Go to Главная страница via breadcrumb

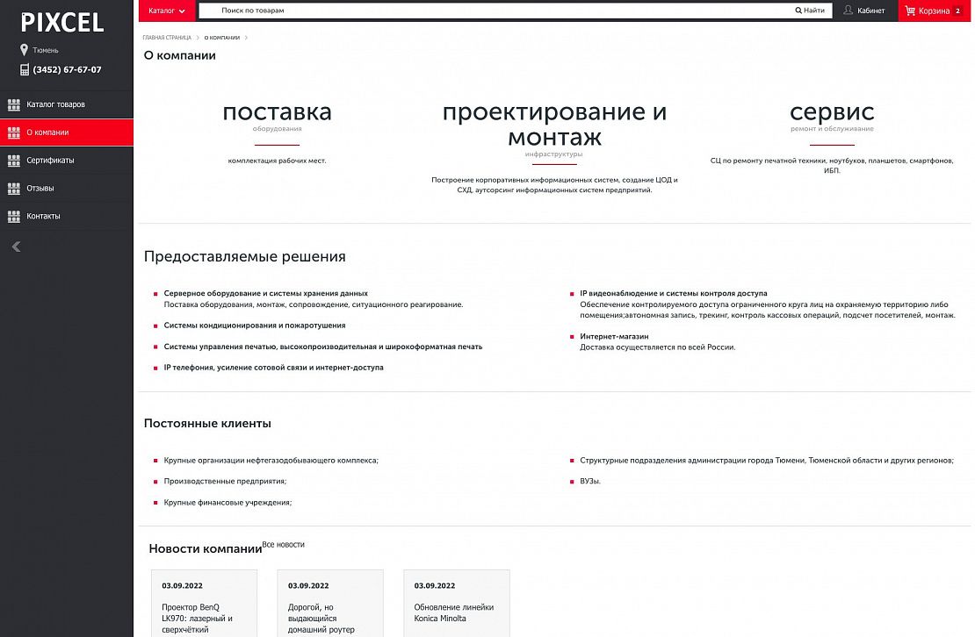[x=167, y=38]
